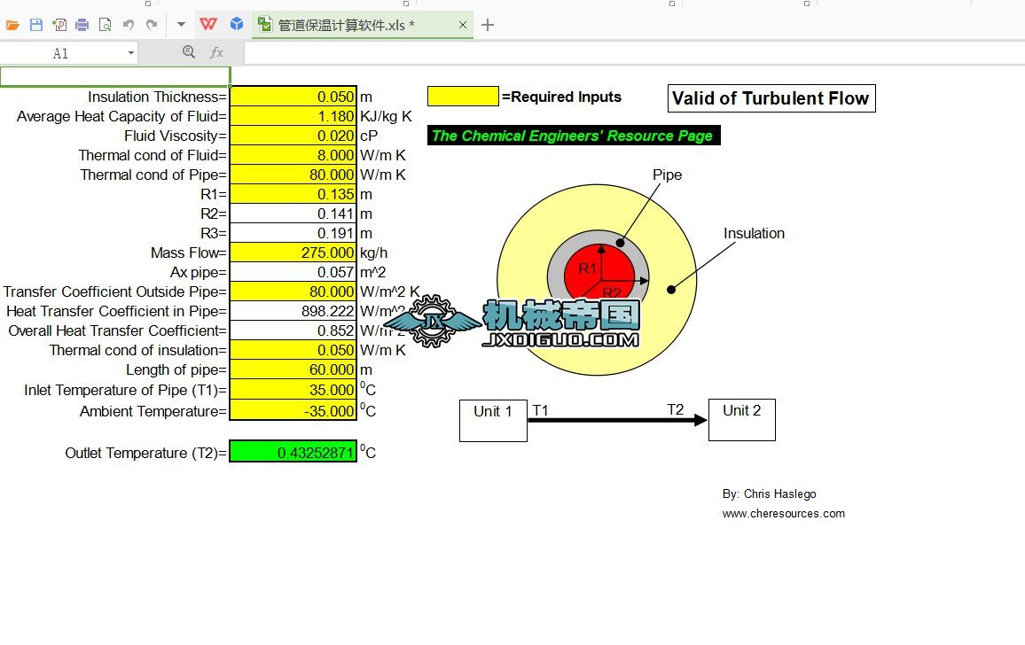Open the WPS home icon

point(207,25)
